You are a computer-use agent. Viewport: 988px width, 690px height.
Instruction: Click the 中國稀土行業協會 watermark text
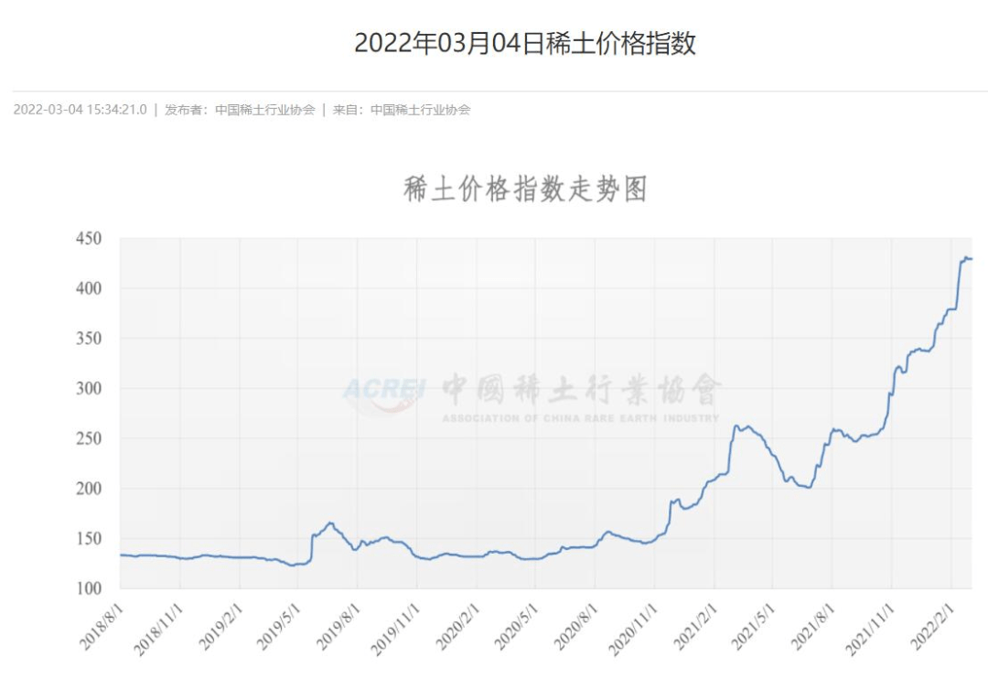pos(582,389)
